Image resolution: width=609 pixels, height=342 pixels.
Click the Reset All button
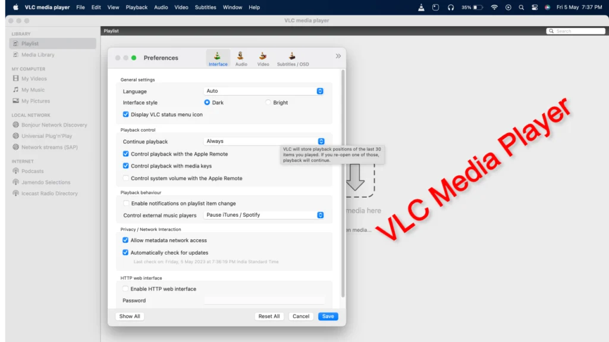coord(269,316)
